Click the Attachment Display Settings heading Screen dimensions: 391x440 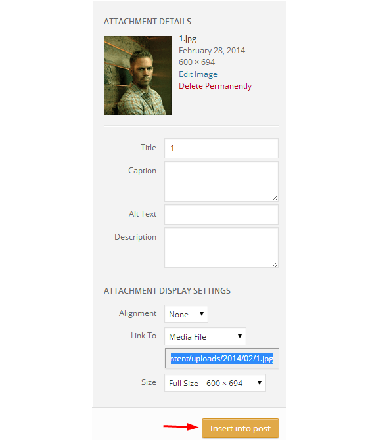[x=167, y=290]
